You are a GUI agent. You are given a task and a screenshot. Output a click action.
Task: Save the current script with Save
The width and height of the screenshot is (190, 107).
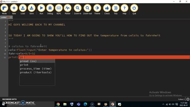click(31, 9)
